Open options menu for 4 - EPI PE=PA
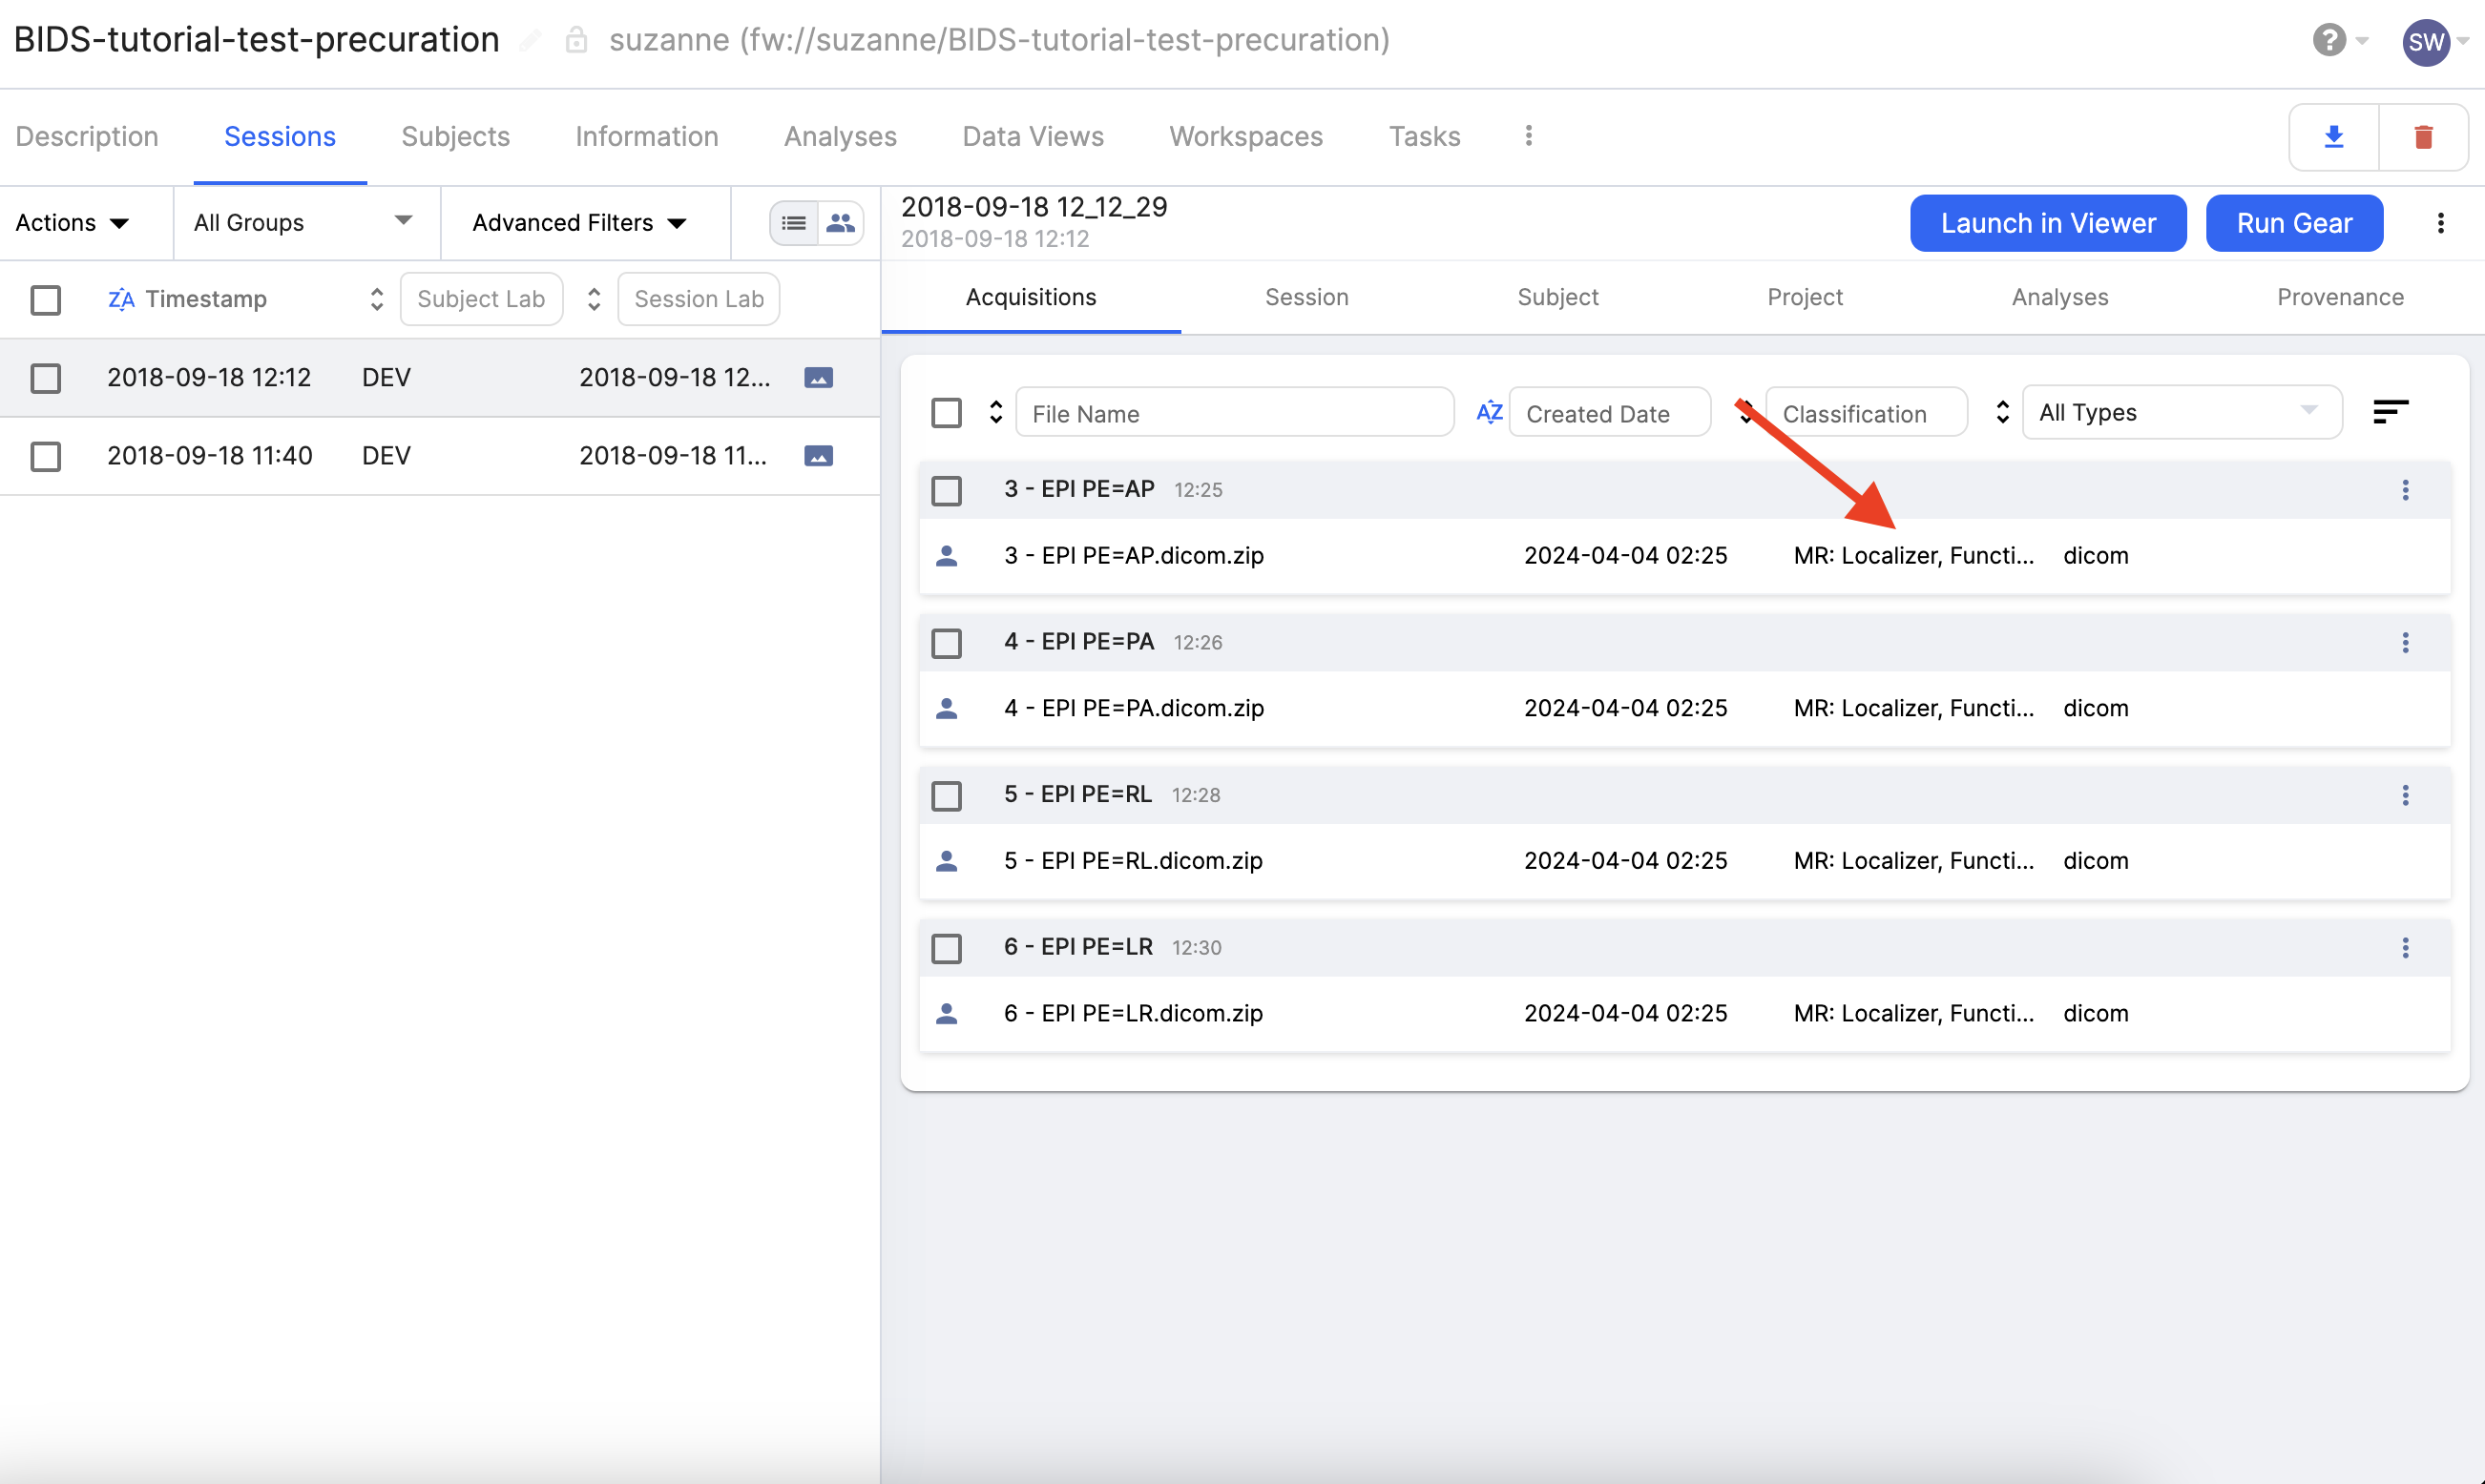This screenshot has height=1484, width=2485. click(x=2405, y=643)
